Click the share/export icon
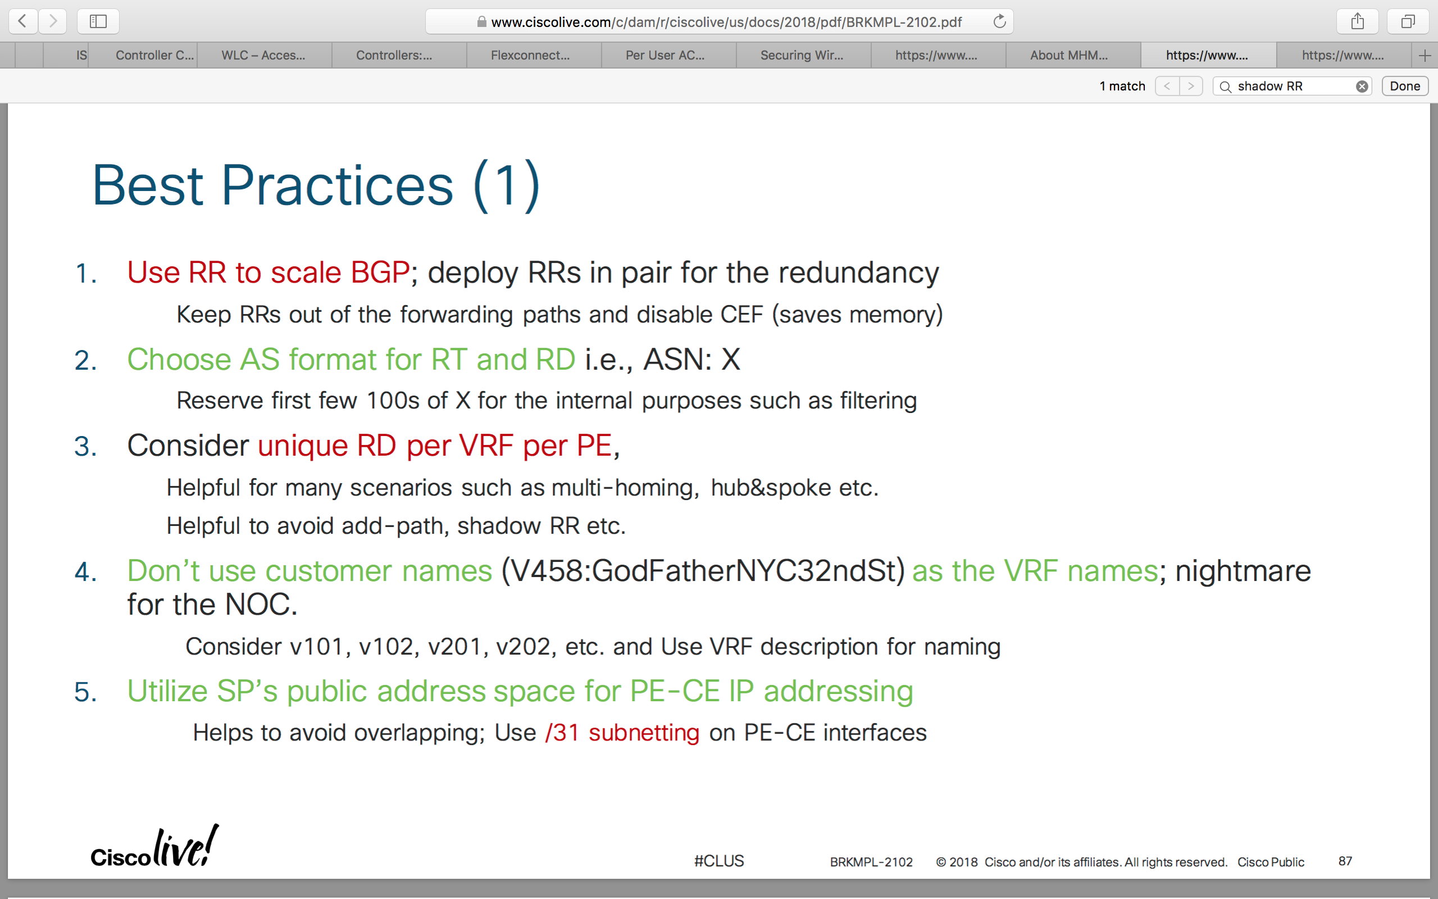This screenshot has width=1438, height=899. [x=1358, y=22]
